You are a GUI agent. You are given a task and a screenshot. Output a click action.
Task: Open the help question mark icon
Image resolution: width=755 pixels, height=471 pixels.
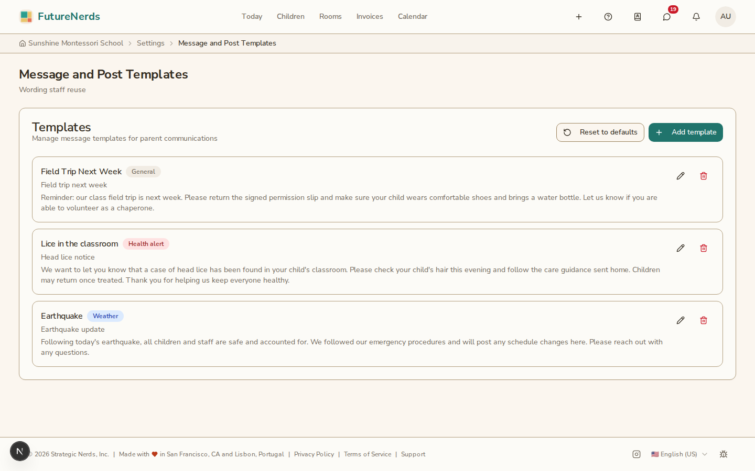608,17
